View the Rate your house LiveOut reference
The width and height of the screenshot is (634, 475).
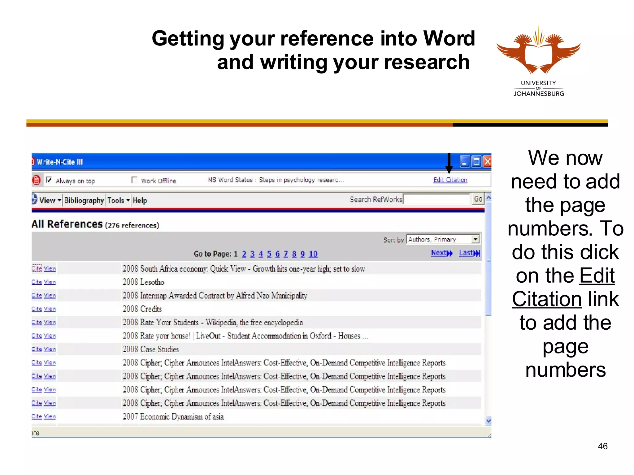[x=50, y=336]
